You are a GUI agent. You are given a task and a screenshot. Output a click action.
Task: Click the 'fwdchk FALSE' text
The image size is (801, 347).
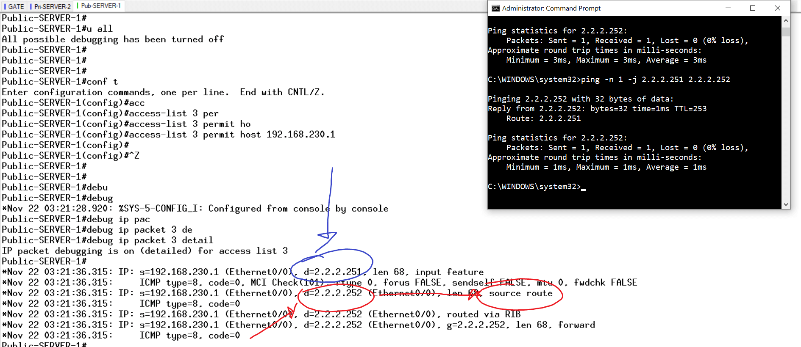click(606, 283)
